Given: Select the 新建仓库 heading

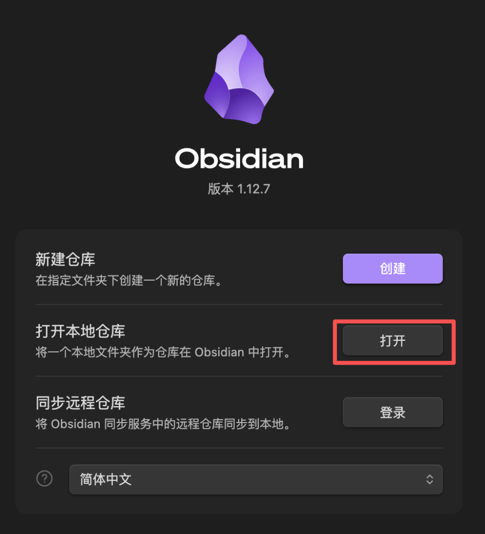Looking at the screenshot, I should (65, 260).
